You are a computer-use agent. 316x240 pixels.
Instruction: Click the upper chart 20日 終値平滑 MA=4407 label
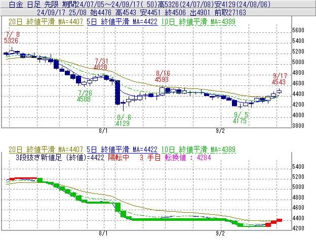[x=46, y=22]
